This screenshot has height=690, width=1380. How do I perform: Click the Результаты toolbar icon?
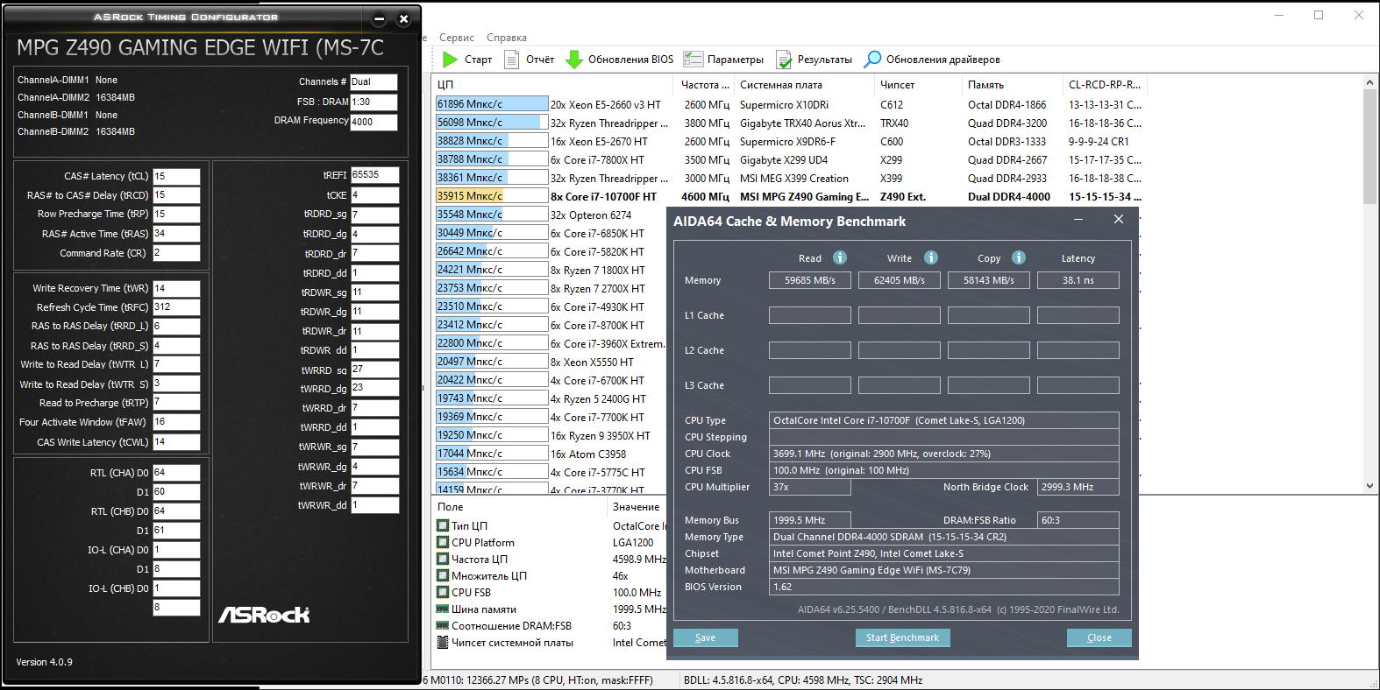tap(784, 60)
